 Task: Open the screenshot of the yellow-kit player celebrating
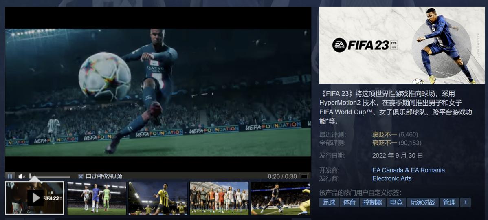[158, 198]
